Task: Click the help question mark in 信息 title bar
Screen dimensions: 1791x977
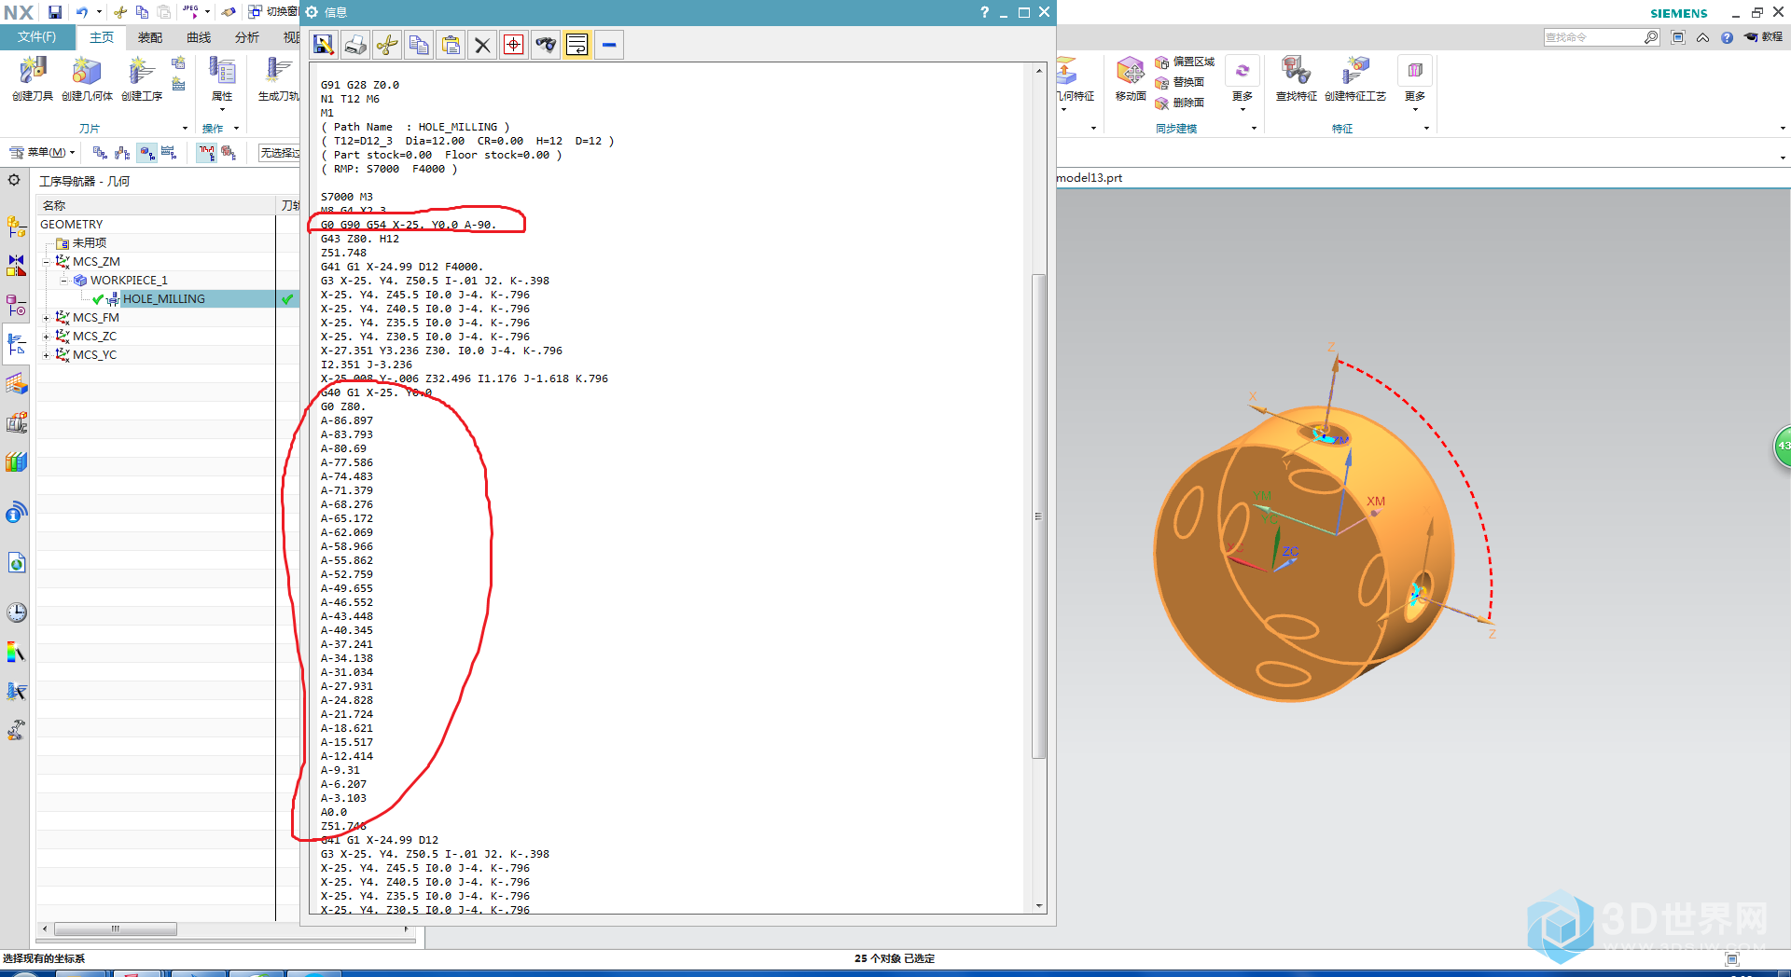Action: tap(984, 12)
